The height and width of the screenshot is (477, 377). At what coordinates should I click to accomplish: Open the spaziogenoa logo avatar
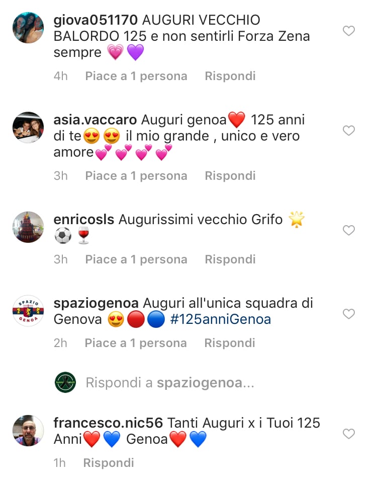pyautogui.click(x=28, y=311)
